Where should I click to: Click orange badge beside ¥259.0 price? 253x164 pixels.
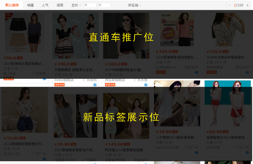[x=175, y=52]
